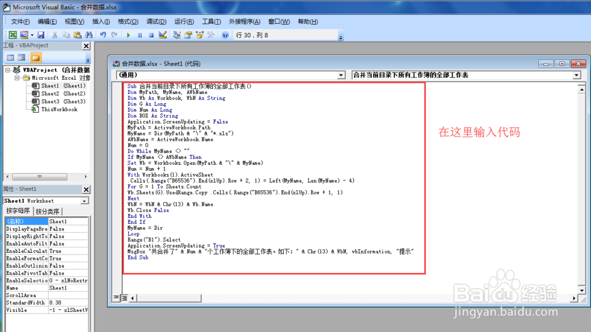Select Sheet3 (Sheet3) in project tree

(63, 102)
